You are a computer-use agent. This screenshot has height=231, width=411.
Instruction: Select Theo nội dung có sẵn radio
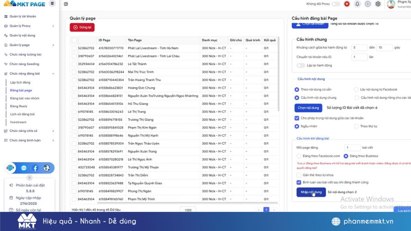coord(297,89)
